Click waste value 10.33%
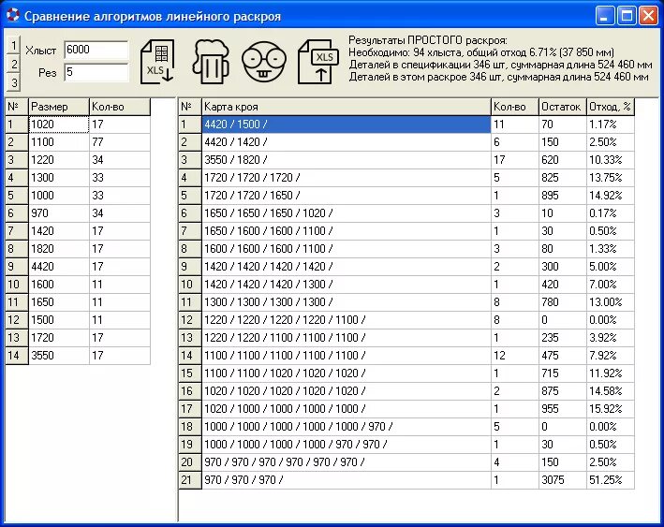The height and width of the screenshot is (527, 664). pos(611,160)
